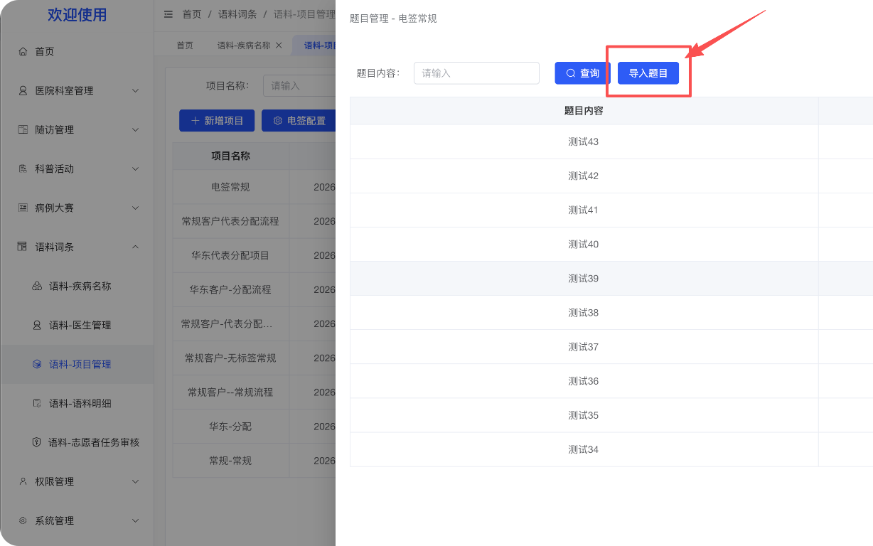Click the 题目内容 column header
The width and height of the screenshot is (873, 546).
[584, 111]
